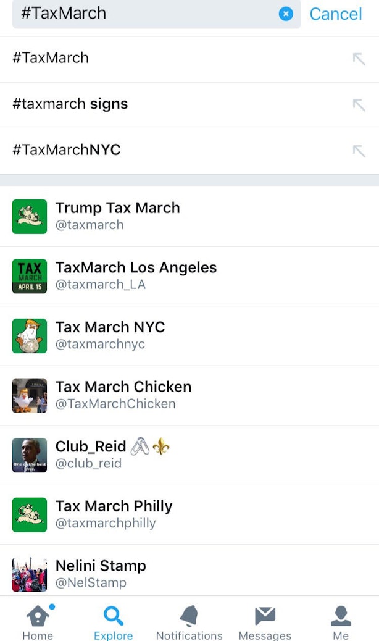Tap the #TaxMarch search field

156,14
